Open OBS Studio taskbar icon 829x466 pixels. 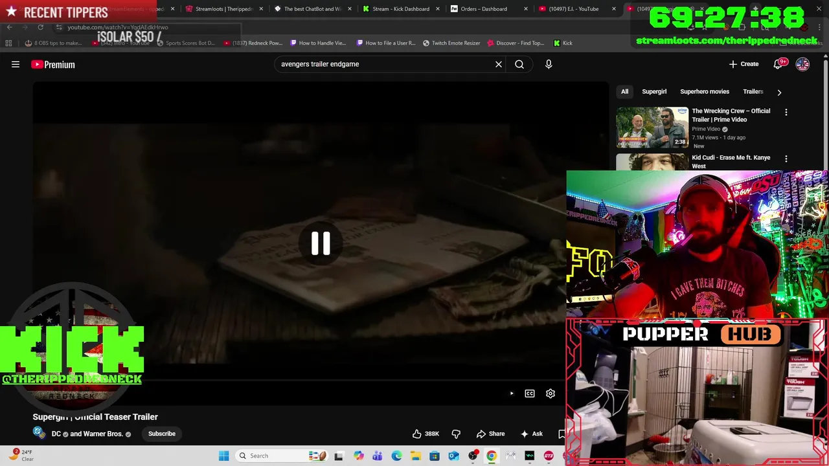point(473,456)
